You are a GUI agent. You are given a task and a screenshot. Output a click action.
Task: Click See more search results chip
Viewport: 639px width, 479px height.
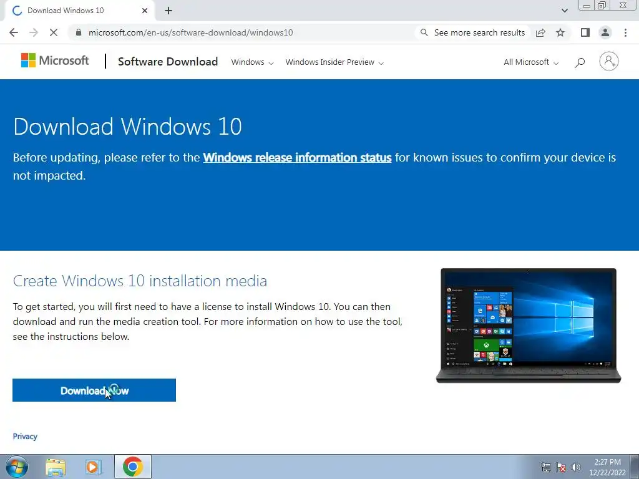(x=472, y=32)
